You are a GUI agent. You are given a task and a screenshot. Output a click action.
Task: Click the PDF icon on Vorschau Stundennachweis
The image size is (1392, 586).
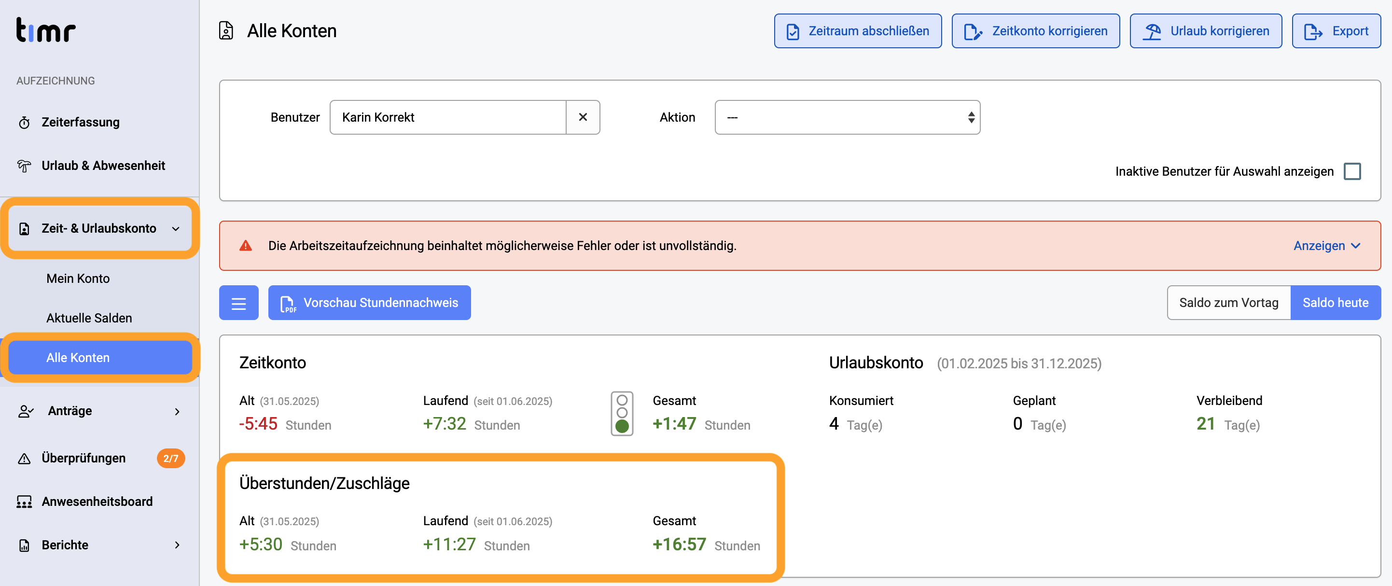point(288,304)
